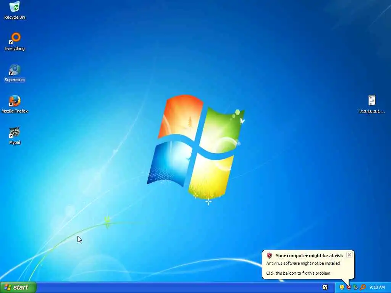
Task: Select the Recycle Bin desktop icon
Action: click(x=15, y=10)
